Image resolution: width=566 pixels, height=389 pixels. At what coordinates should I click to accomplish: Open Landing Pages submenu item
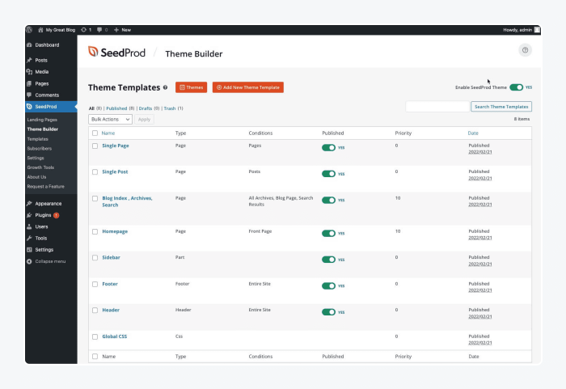[42, 120]
